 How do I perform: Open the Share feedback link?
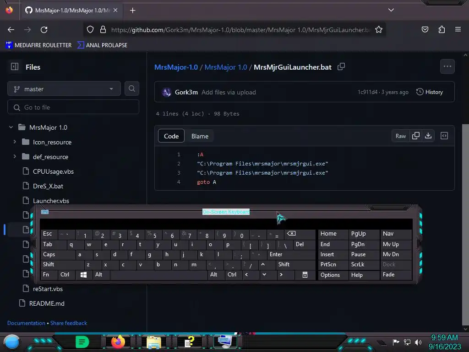click(x=69, y=323)
